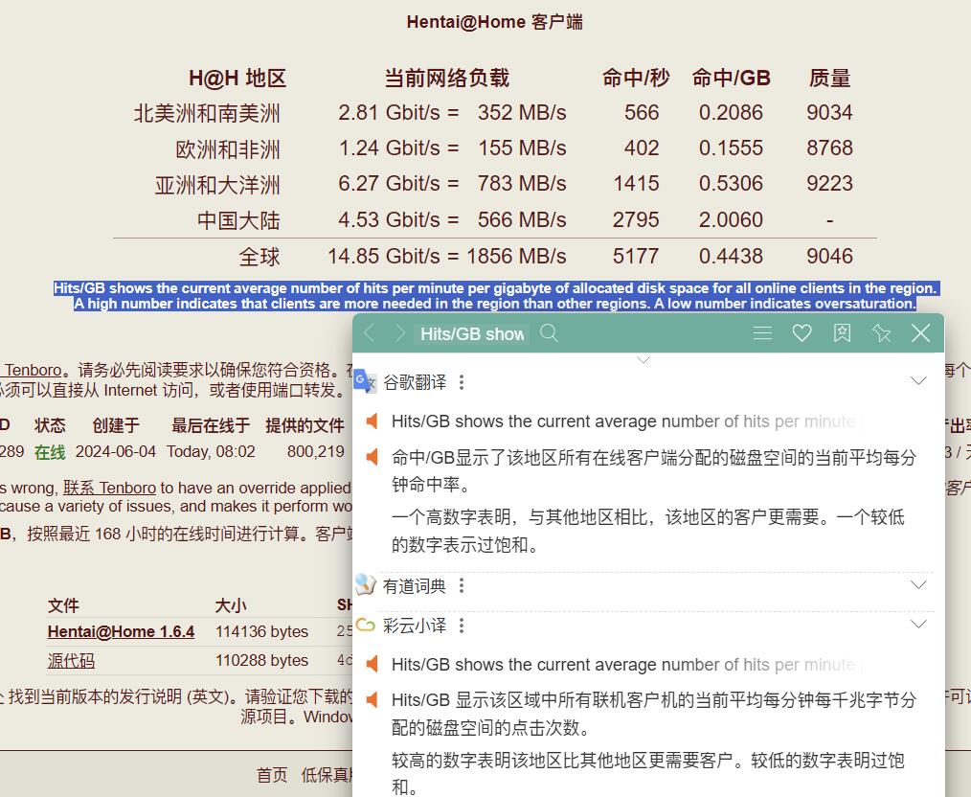Click the back arrow in translator popup
Image resolution: width=971 pixels, height=797 pixels.
[x=370, y=333]
